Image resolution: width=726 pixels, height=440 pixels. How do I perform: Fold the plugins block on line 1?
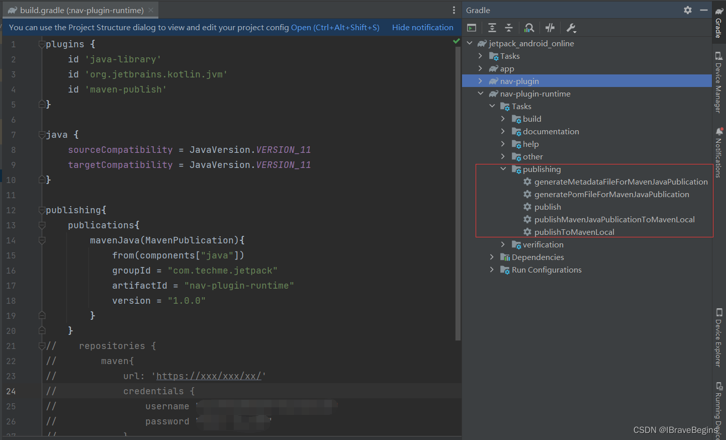[42, 44]
